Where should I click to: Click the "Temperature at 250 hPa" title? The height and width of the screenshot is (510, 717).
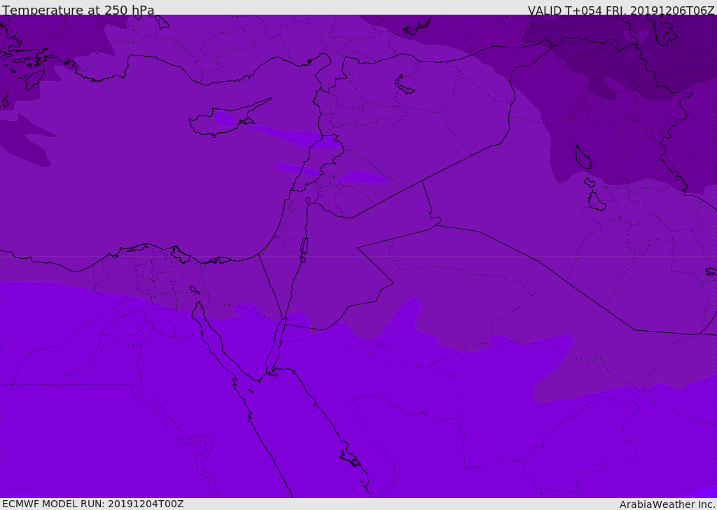click(78, 10)
